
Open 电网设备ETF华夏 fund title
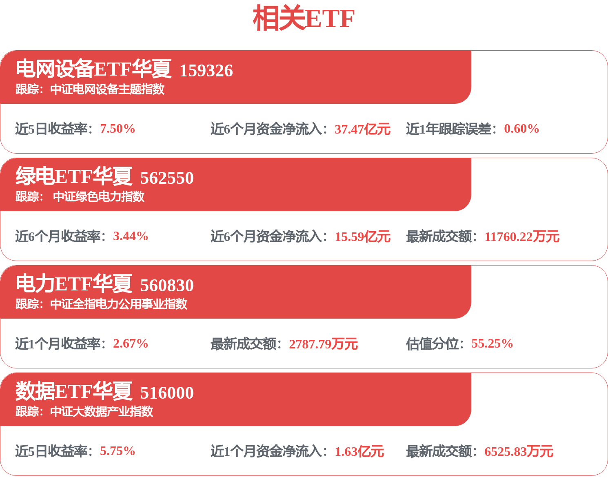pos(93,69)
